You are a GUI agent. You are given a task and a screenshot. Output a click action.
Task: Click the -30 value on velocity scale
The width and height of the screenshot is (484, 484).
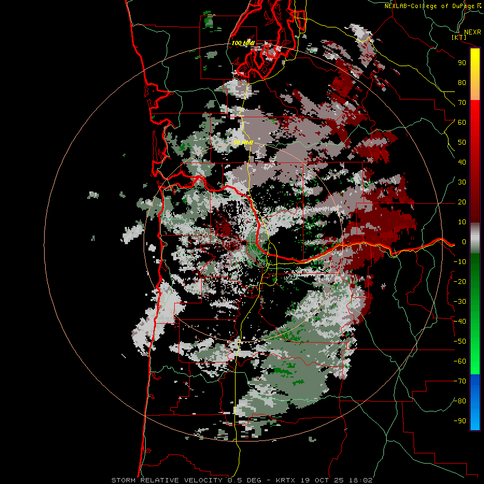click(x=460, y=302)
